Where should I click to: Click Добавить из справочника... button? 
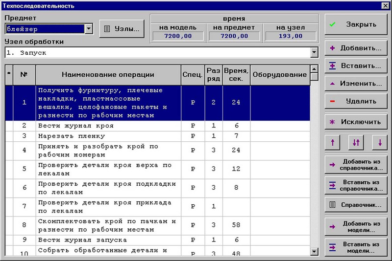click(x=356, y=165)
